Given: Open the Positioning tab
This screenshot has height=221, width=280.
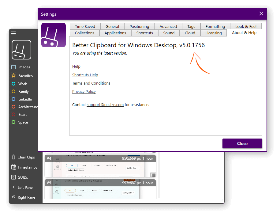Looking at the screenshot, I should click(x=139, y=26).
